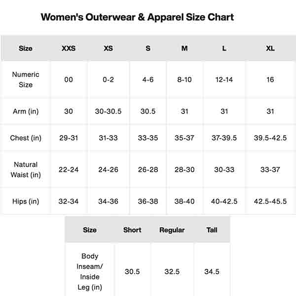The height and width of the screenshot is (296, 296).
Task: Click the Women's Outerwear & Apparel Size Chart title
Action: tap(137, 17)
